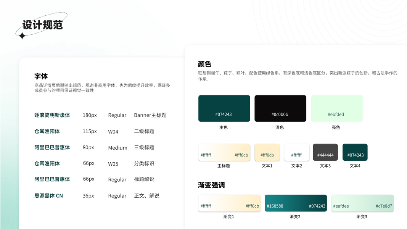Click the 渐变1 gradient swatch
The image size is (407, 229).
tap(229, 203)
